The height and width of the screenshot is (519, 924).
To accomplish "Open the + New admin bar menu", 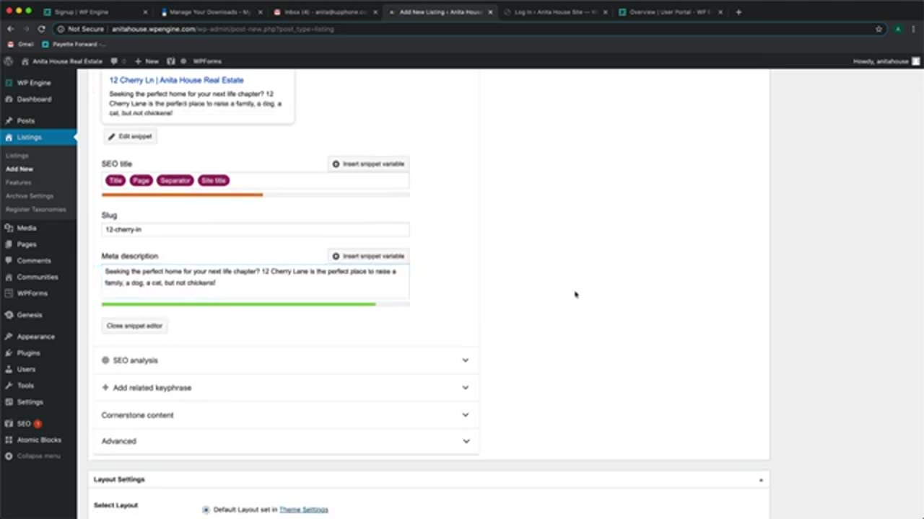I will point(147,61).
